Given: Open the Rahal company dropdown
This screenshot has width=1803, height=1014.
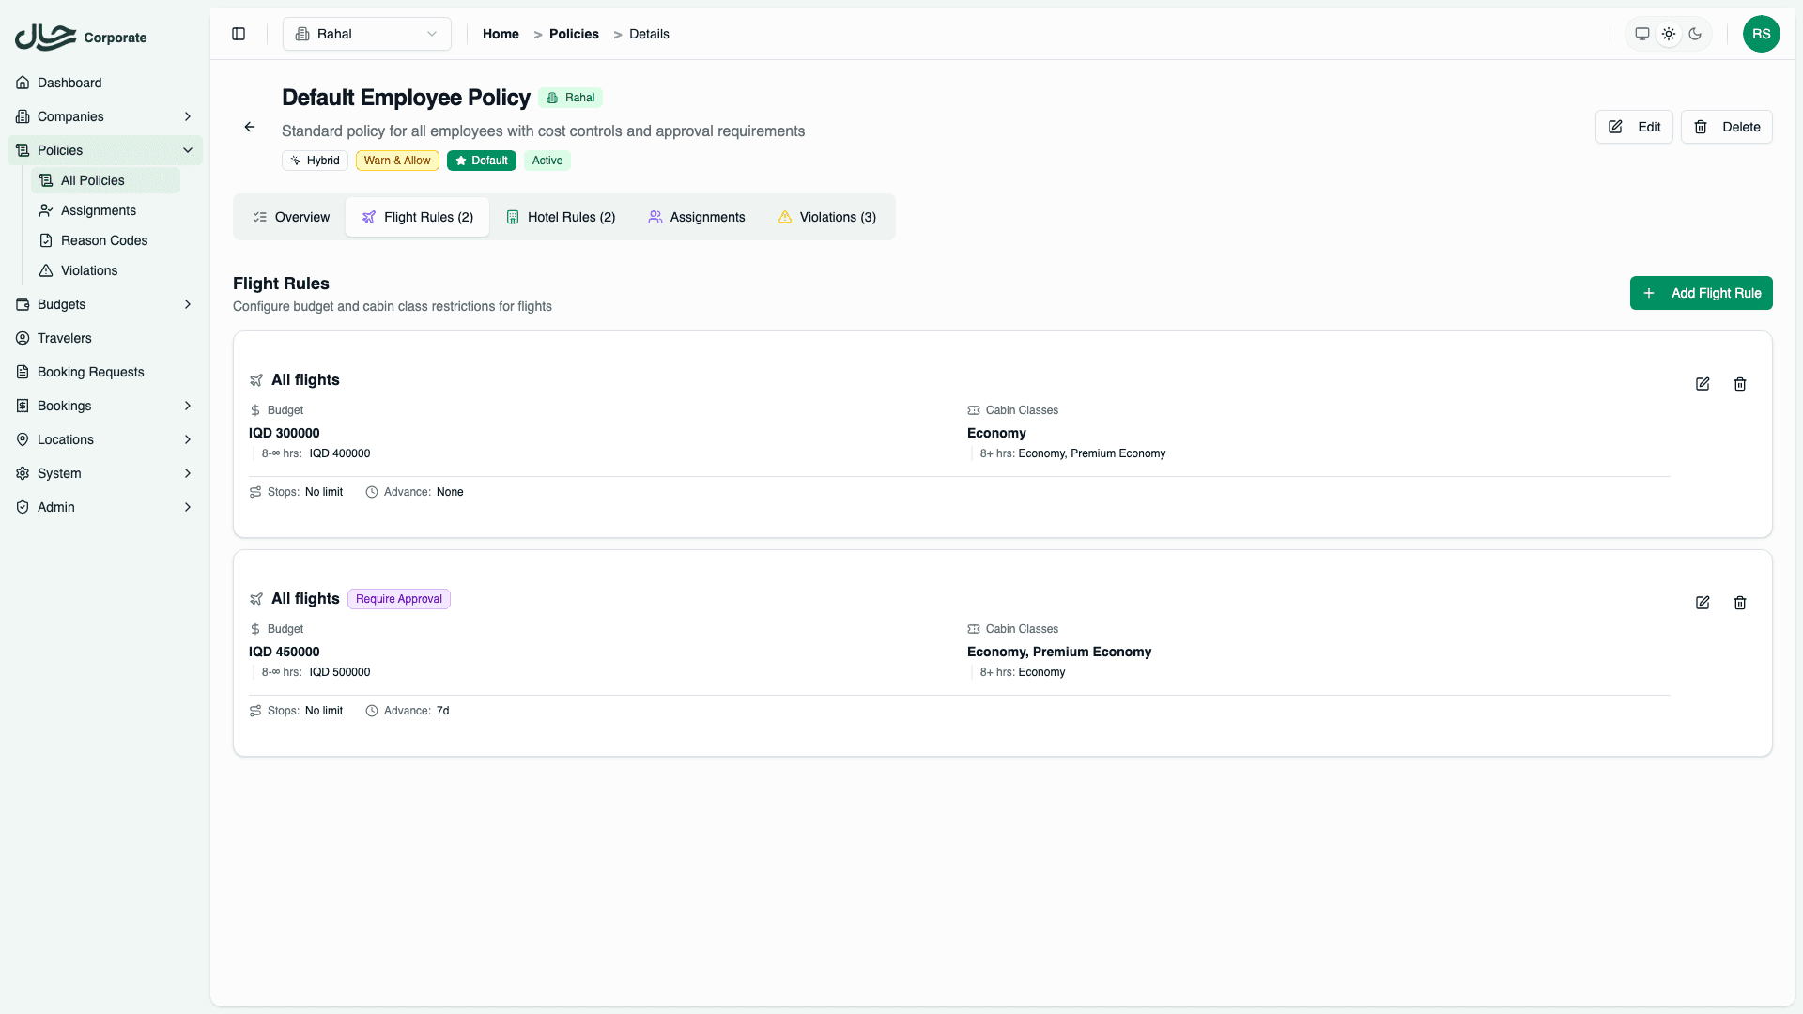Looking at the screenshot, I should 366,34.
